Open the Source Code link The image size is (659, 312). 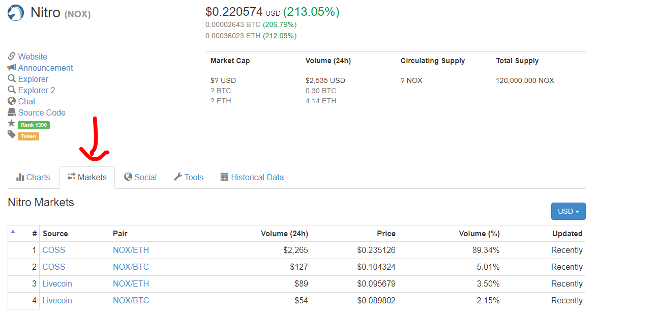click(42, 112)
